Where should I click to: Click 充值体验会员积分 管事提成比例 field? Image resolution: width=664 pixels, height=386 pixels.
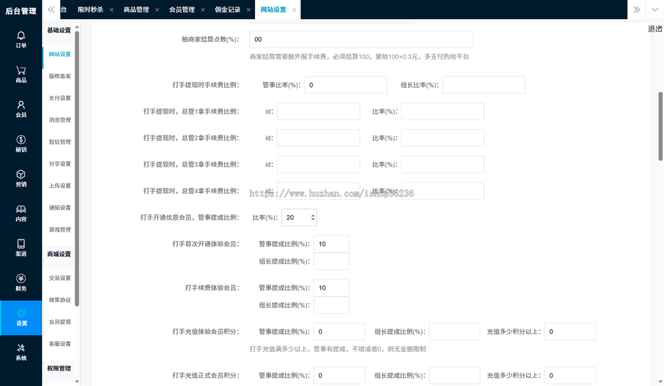click(339, 332)
